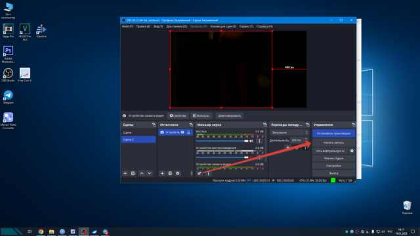Enable Режим студии button
The width and height of the screenshot is (420, 236).
[x=333, y=159]
